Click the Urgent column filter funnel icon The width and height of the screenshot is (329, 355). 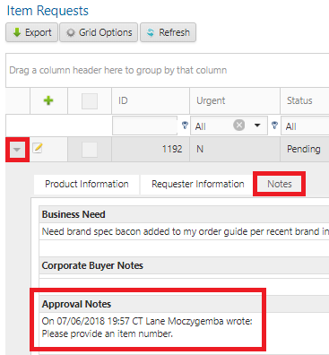coord(274,126)
